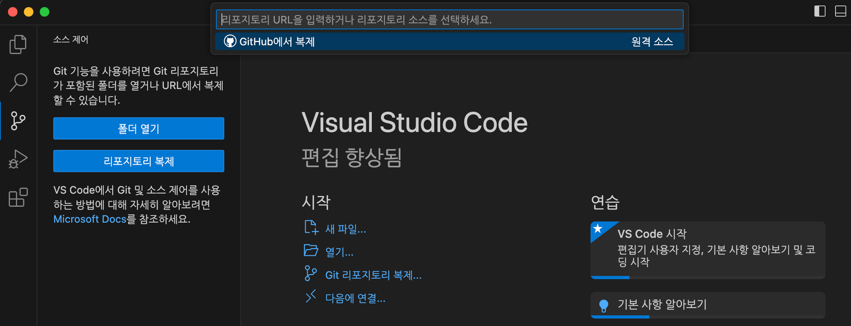Open '기본 사항 알아보기' walkthrough card
Screen dimensions: 851x326
pyautogui.click(x=708, y=305)
